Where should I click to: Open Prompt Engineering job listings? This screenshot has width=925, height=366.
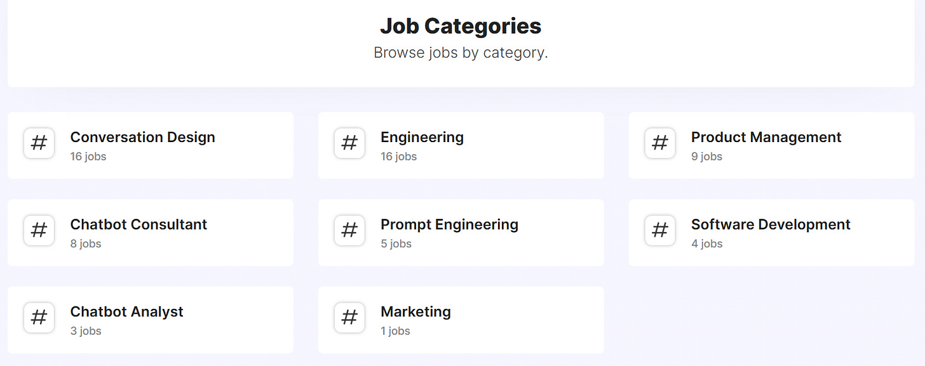coord(449,225)
